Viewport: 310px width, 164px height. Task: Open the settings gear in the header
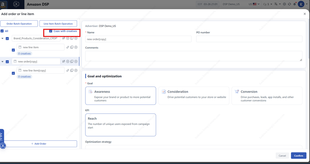[284, 4]
